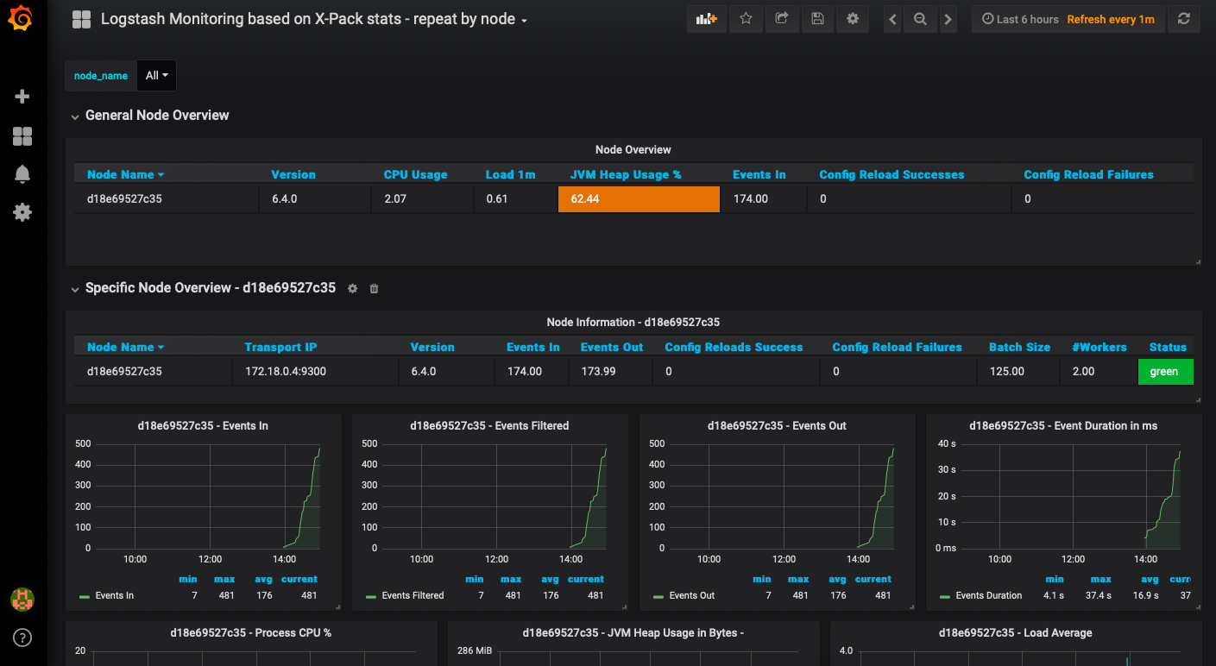This screenshot has width=1216, height=666.
Task: Sort Node Information table by Node Name
Action: pos(125,347)
